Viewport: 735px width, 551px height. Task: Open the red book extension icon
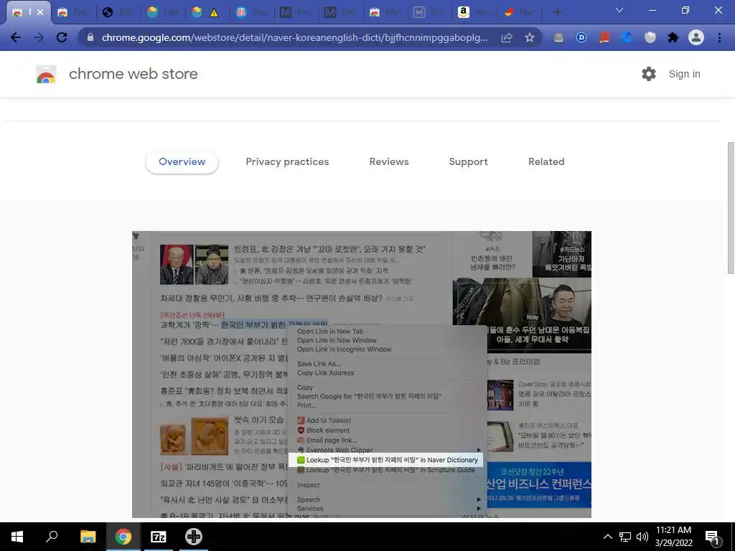604,37
